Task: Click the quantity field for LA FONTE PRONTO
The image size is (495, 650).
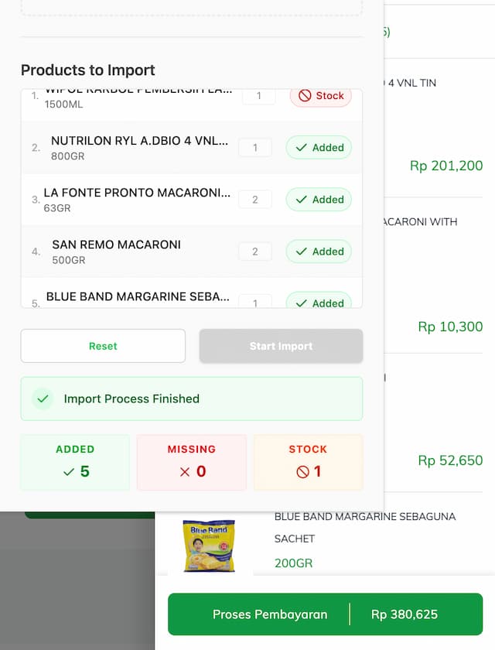Action: 255,199
